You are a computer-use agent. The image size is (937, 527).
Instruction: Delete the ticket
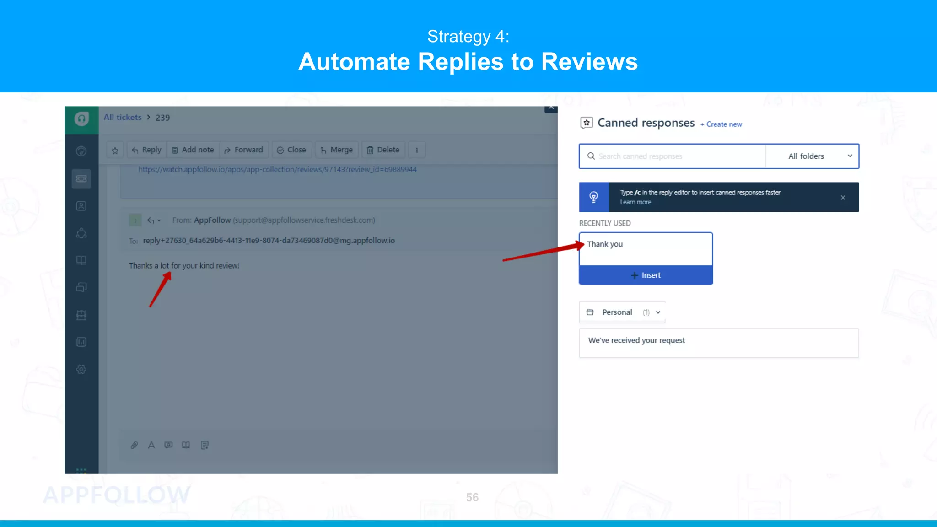[x=383, y=150]
